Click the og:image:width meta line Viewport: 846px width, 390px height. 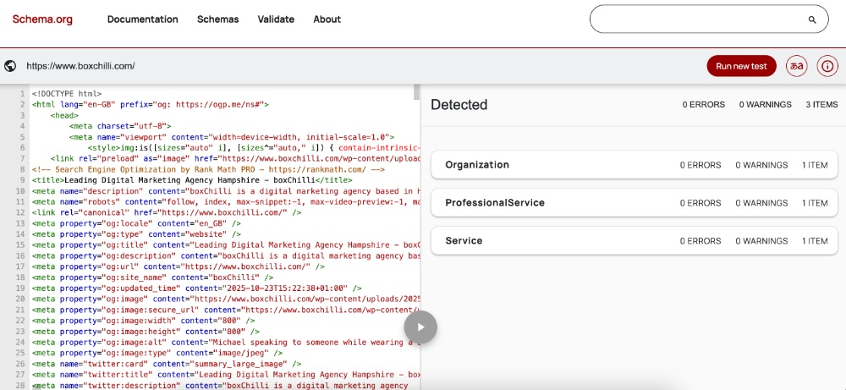pos(146,321)
